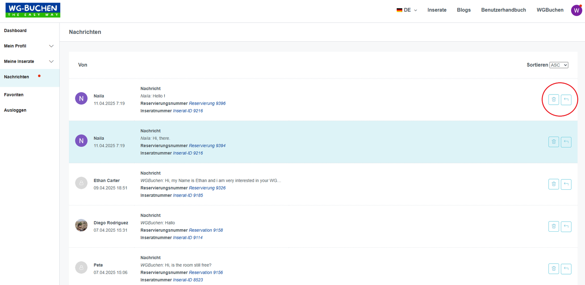Delete Diego Rodriguez's message
This screenshot has width=585, height=285.
coord(554,227)
